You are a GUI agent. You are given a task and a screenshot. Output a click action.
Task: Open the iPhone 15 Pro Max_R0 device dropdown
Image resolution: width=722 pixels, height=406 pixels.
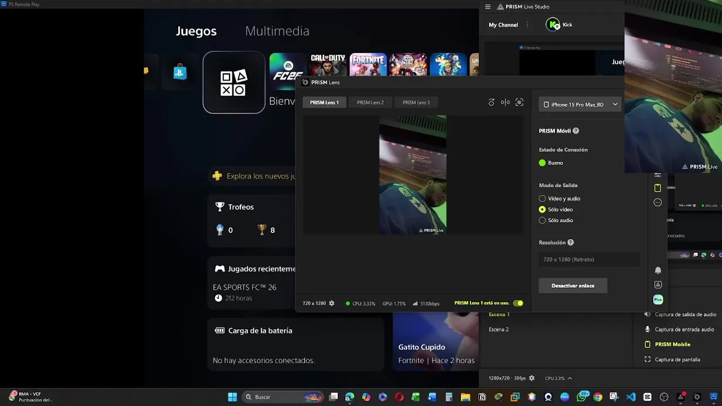pos(580,104)
